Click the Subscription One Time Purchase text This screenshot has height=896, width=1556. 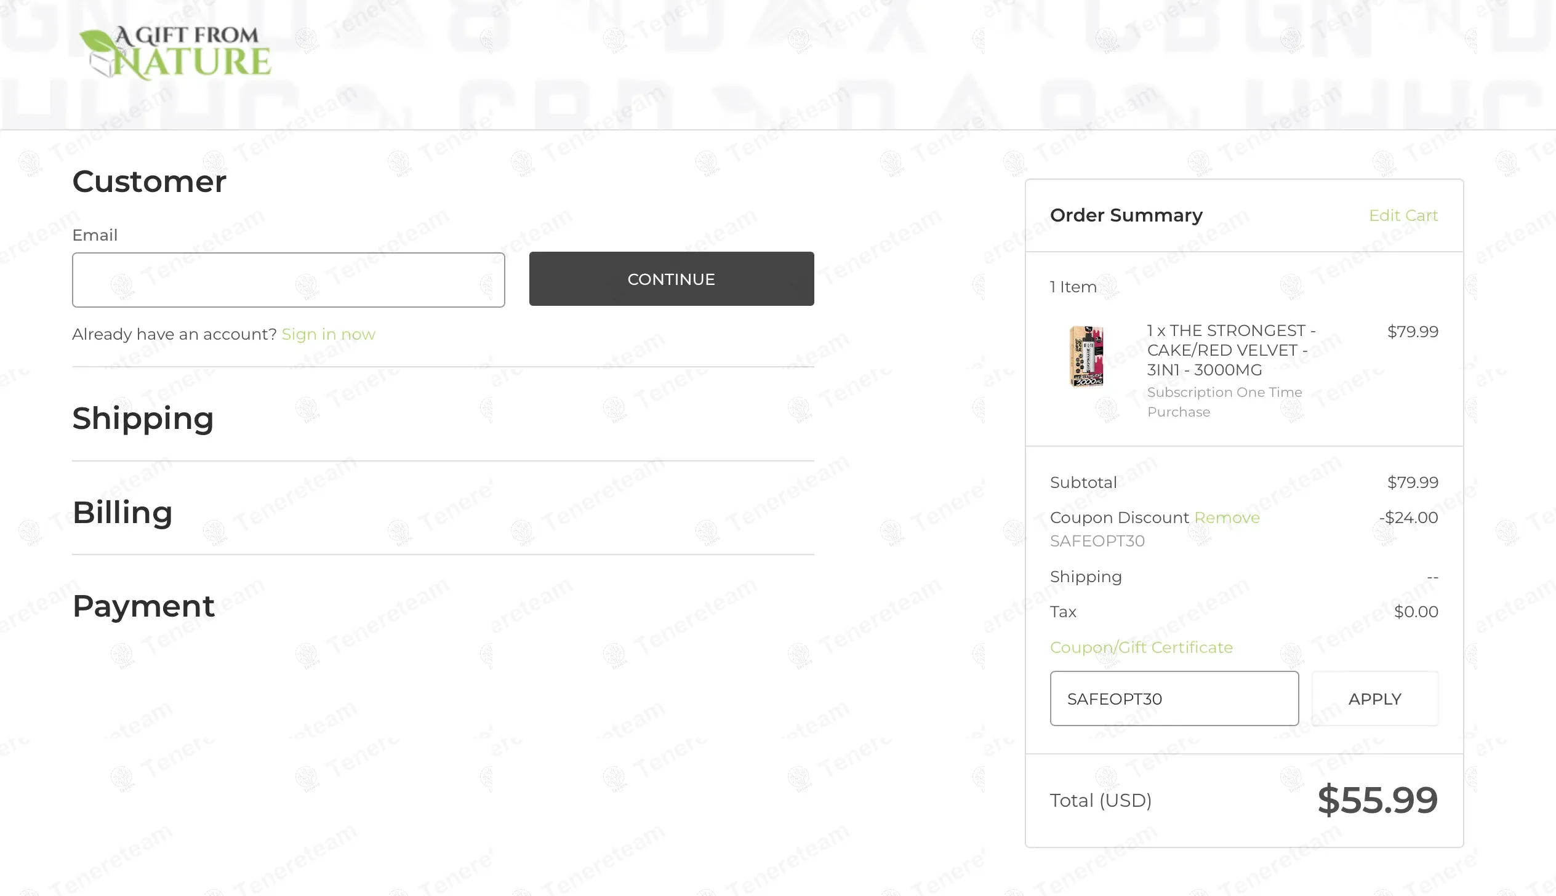pyautogui.click(x=1224, y=402)
